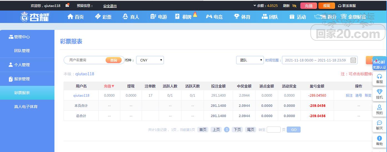Screen dimensions: 387x152
Task: Open the mail envelope icon beside username
Action: [68, 5]
